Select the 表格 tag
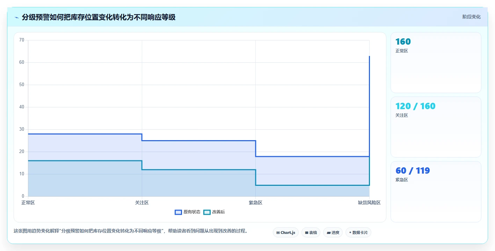 tap(311, 233)
